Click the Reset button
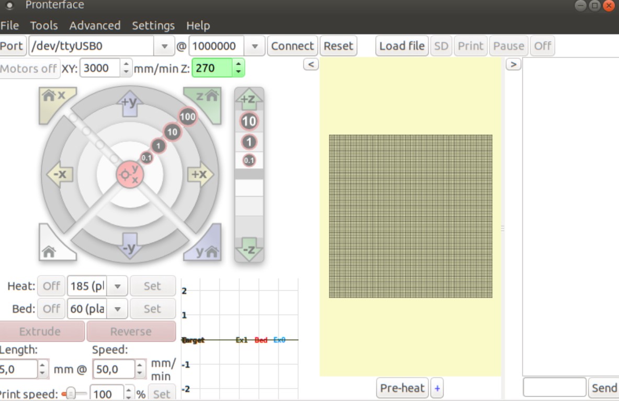619x401 pixels. click(x=339, y=45)
